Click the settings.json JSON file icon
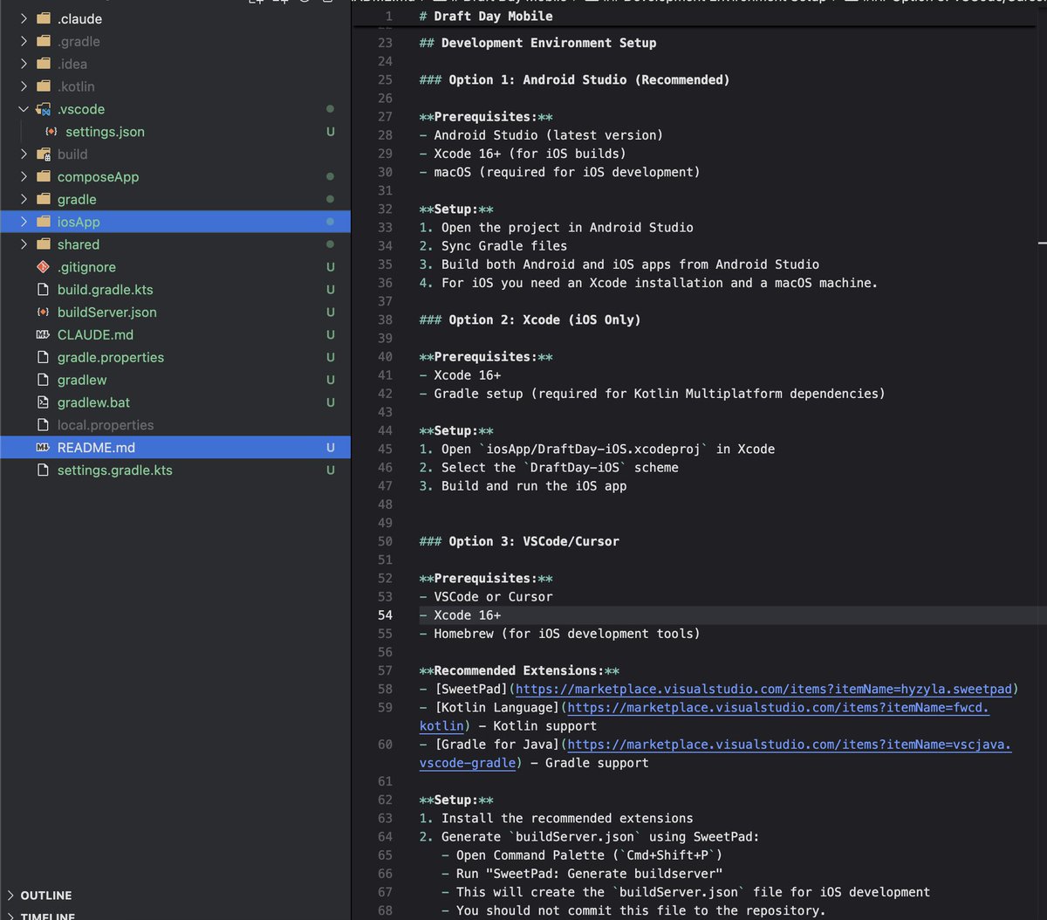This screenshot has height=920, width=1047. 51,132
